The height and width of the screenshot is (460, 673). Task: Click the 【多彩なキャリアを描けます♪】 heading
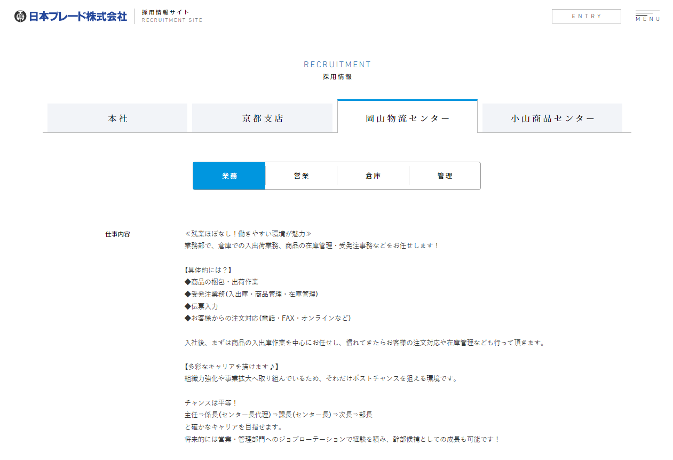click(231, 367)
